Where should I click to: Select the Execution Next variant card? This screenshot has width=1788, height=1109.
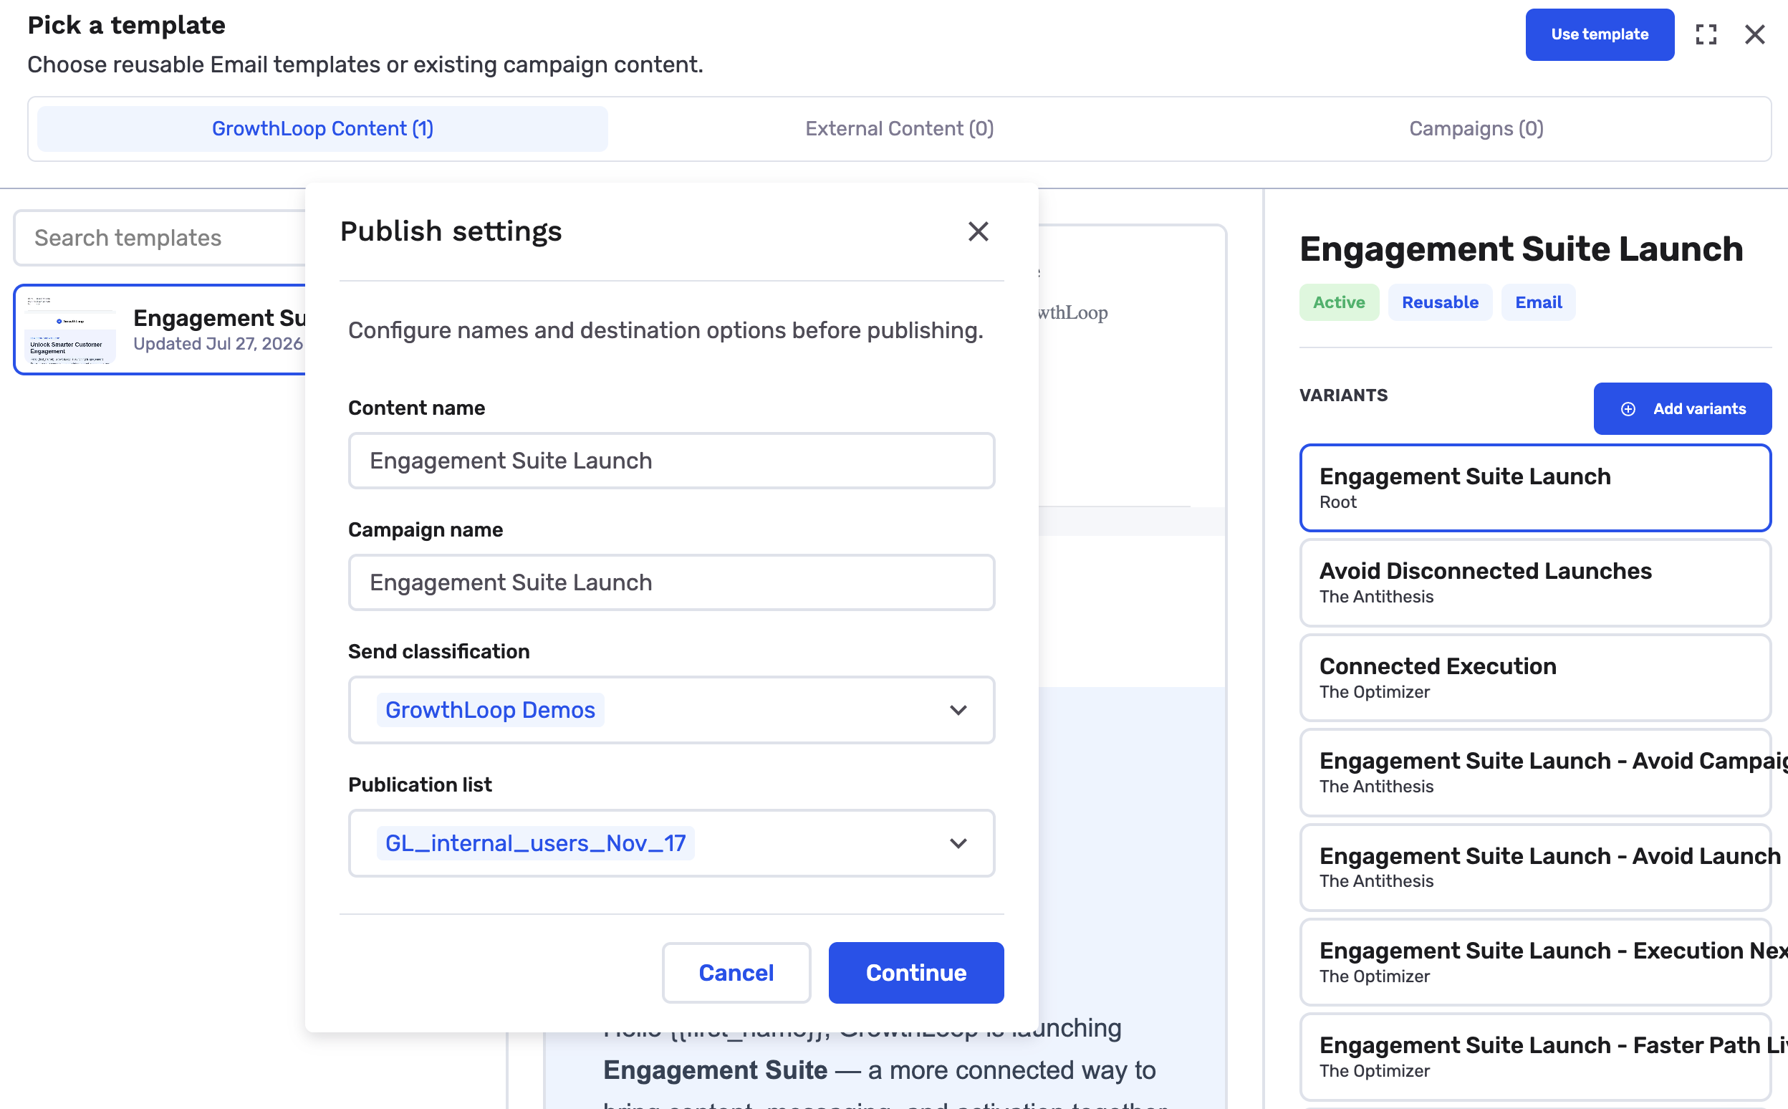[x=1535, y=962]
